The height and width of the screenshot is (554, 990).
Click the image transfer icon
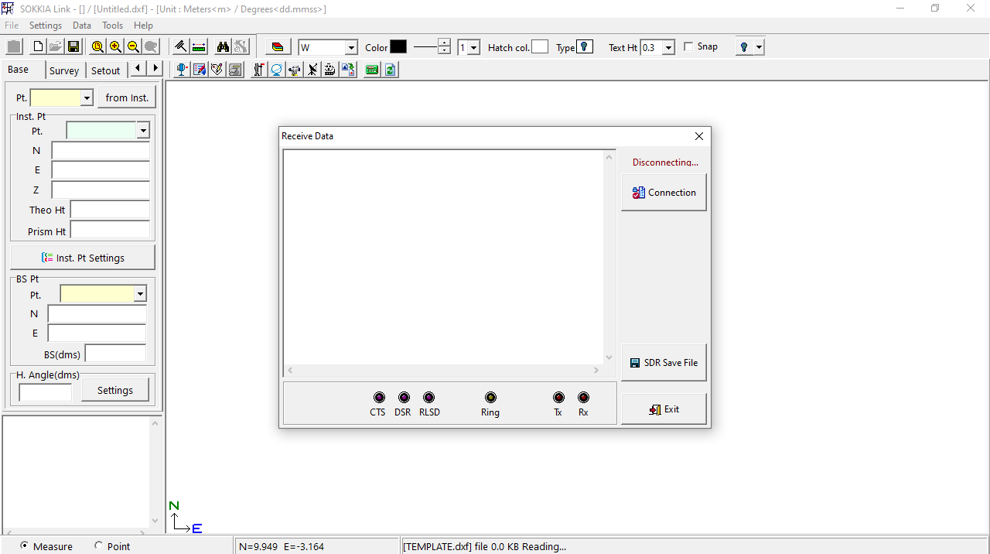[x=348, y=70]
